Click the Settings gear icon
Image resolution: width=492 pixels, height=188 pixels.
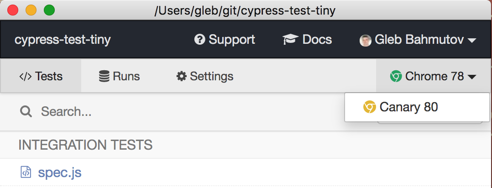coord(182,76)
